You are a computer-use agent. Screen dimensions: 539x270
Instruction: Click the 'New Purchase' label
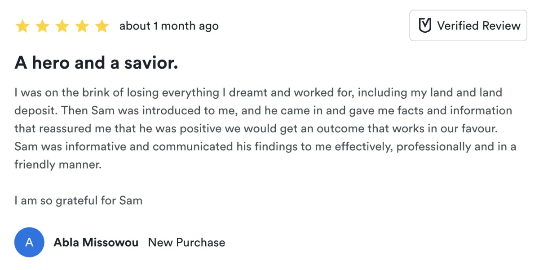(186, 243)
